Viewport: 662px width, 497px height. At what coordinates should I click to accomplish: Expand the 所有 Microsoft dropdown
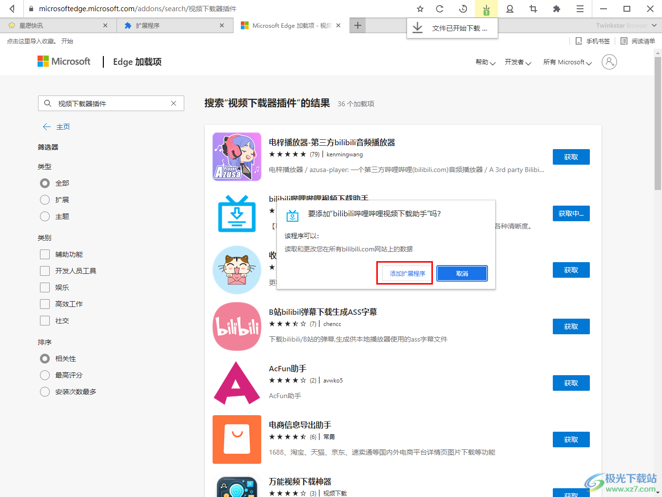point(567,62)
